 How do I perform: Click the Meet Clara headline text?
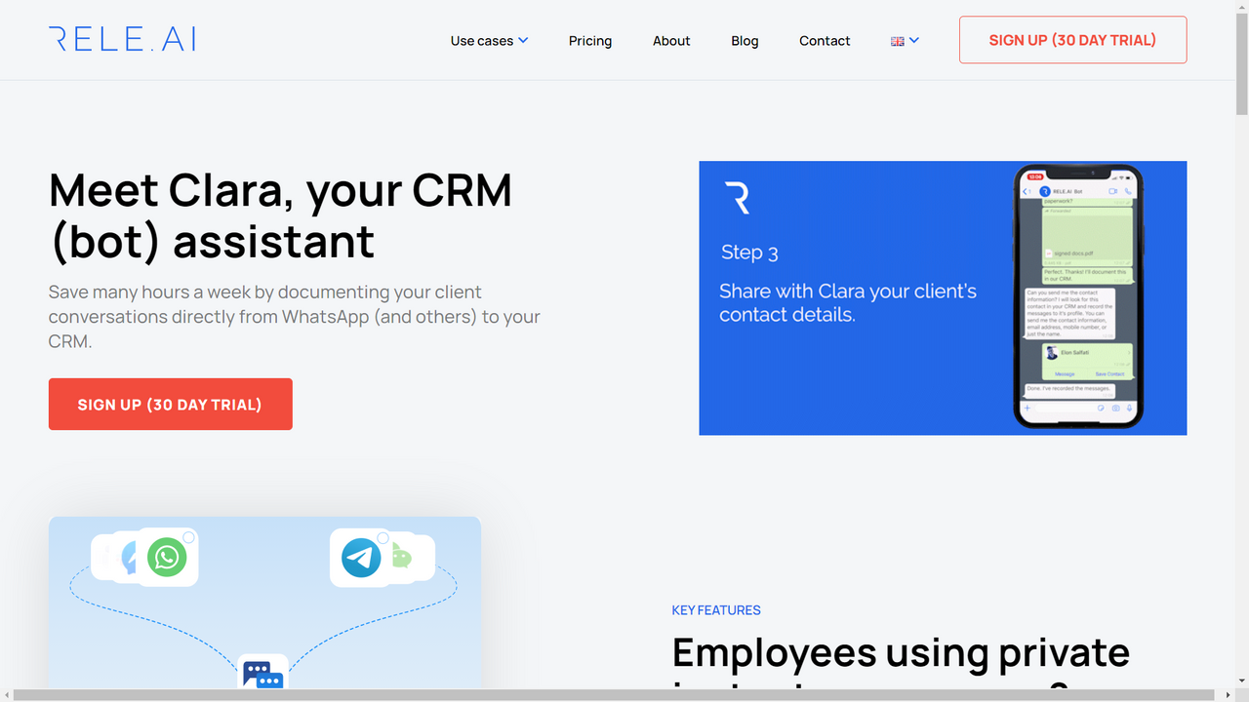coord(281,215)
